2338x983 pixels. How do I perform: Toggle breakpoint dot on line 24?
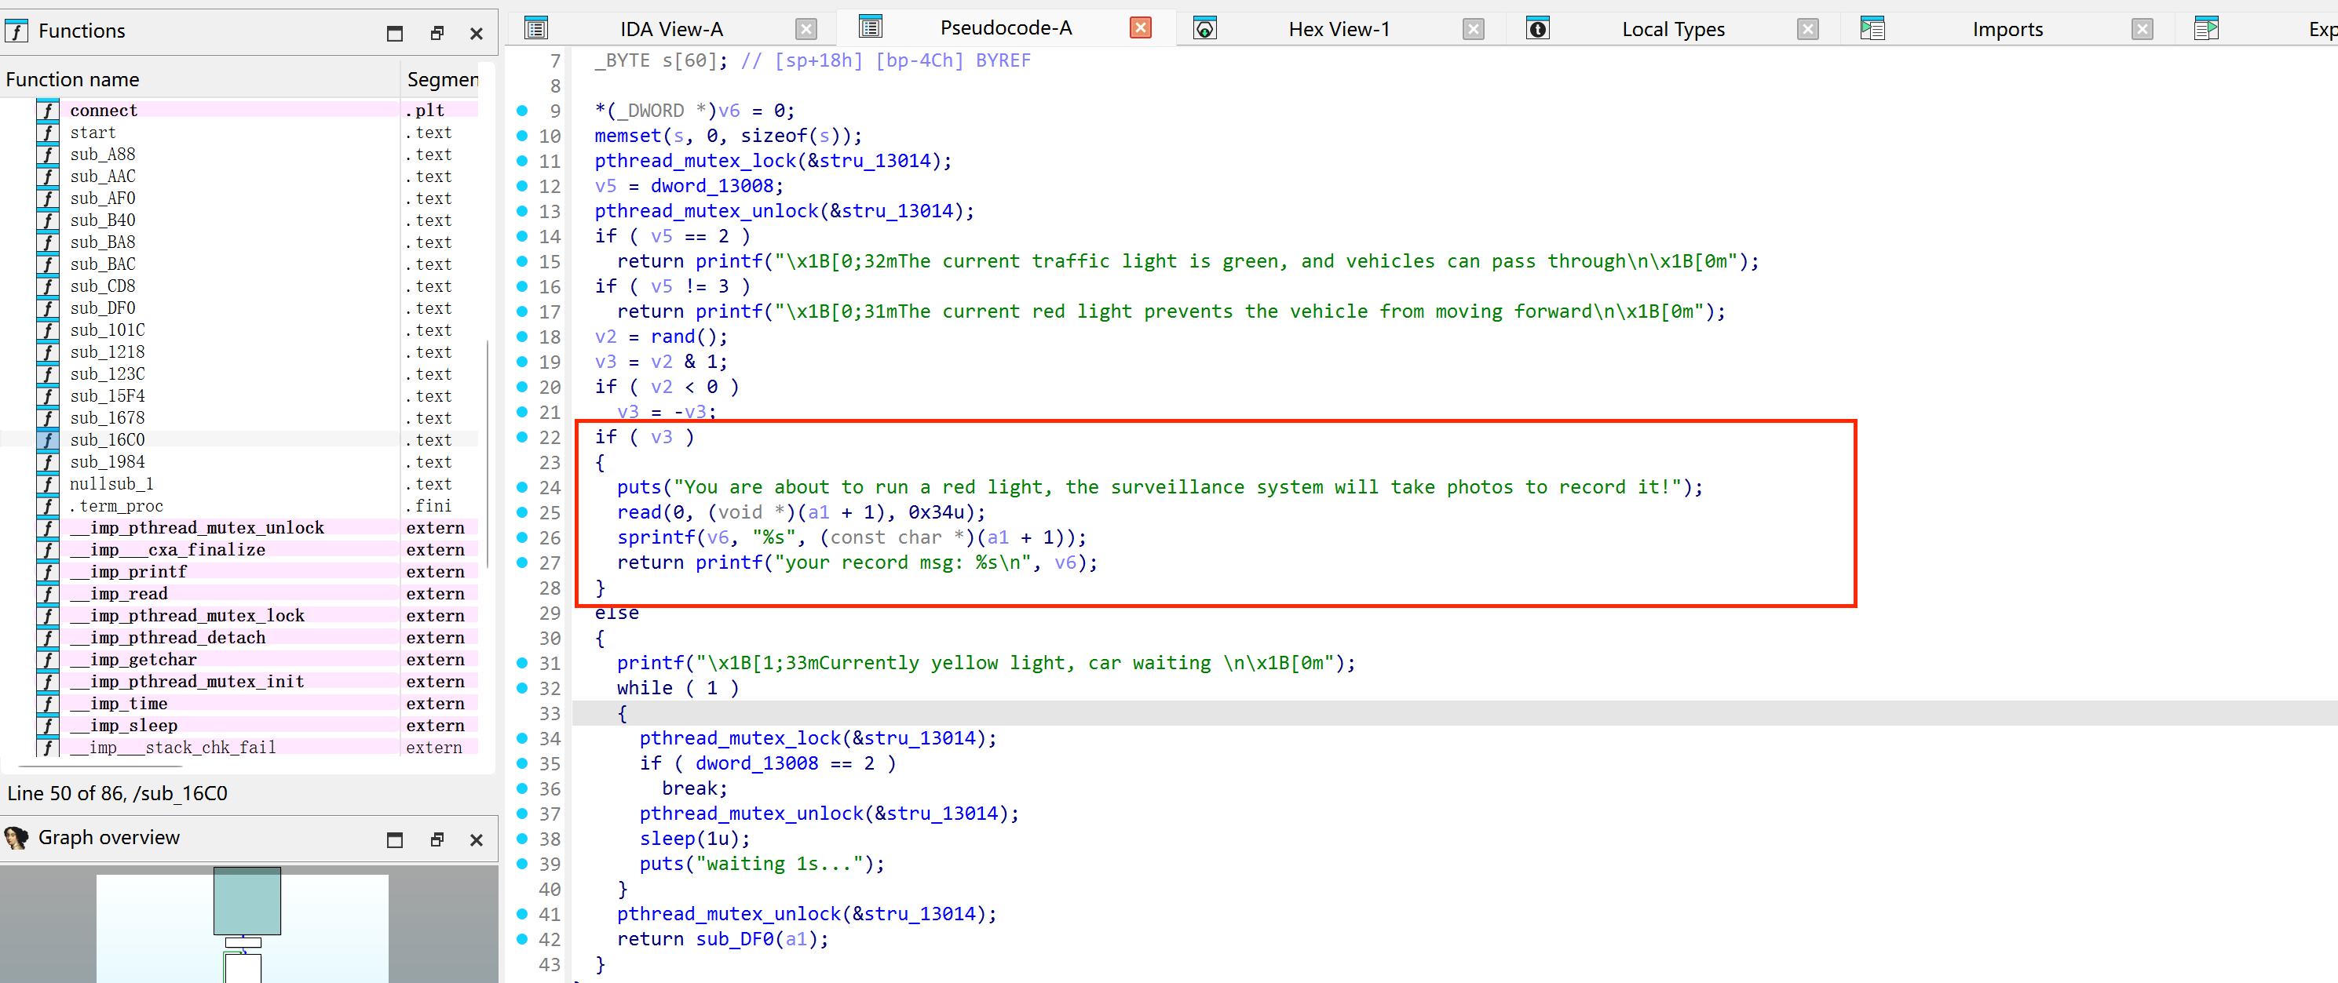522,487
